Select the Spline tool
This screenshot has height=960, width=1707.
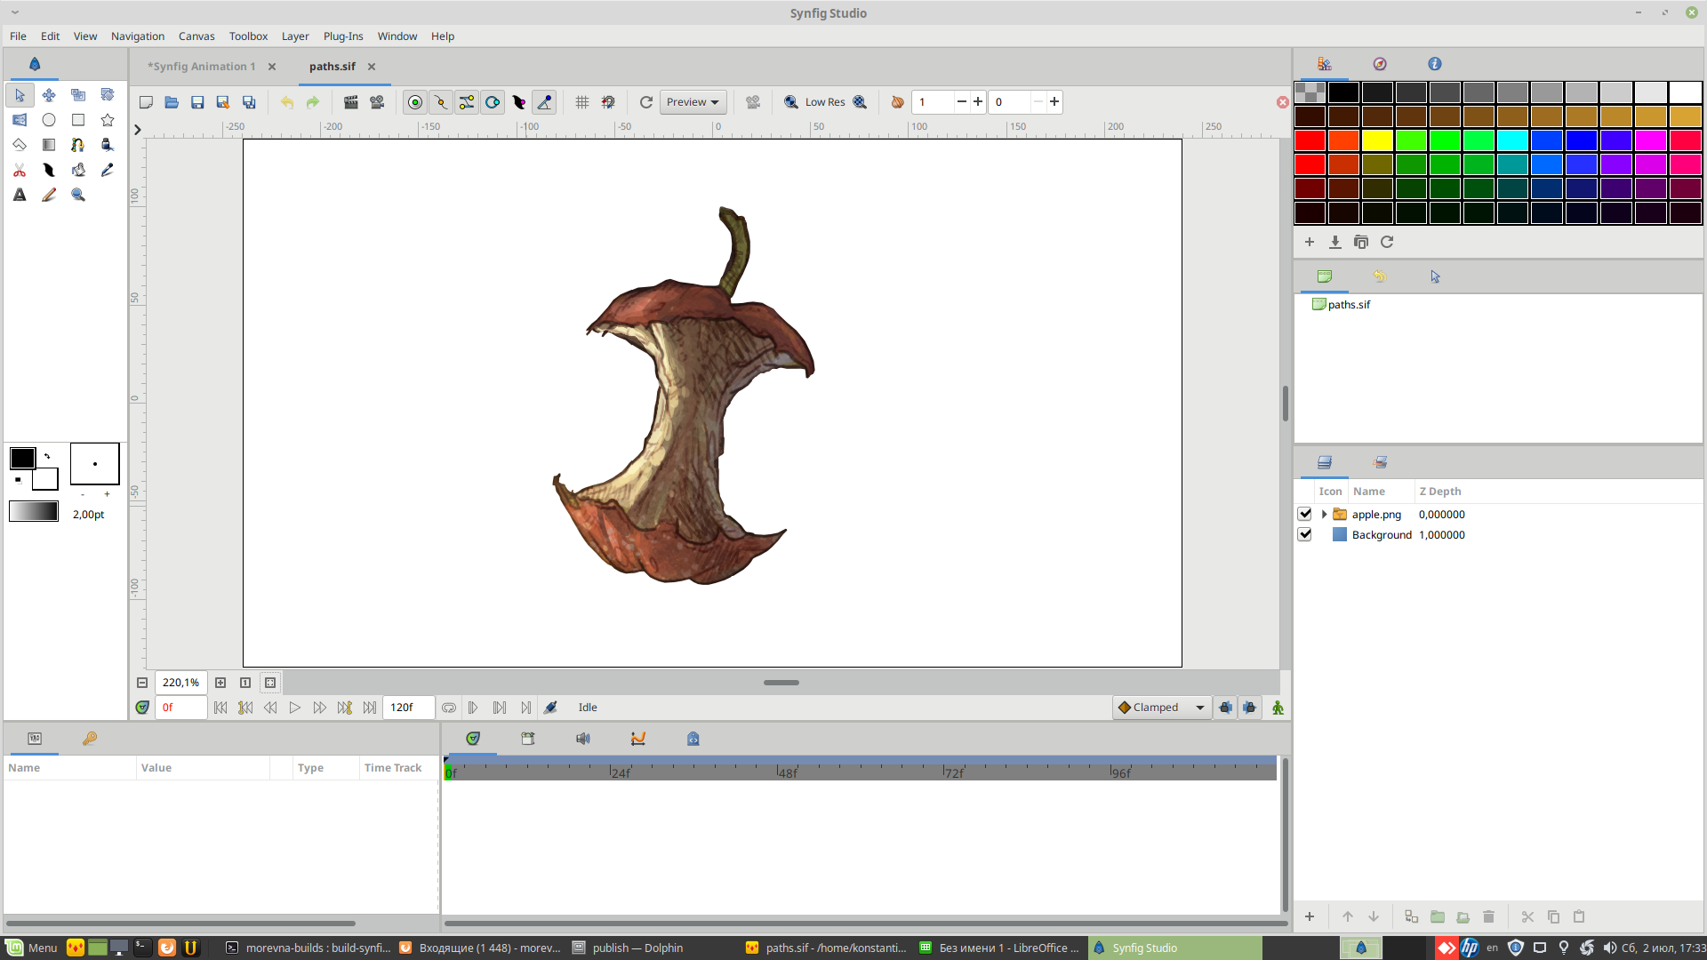(78, 145)
